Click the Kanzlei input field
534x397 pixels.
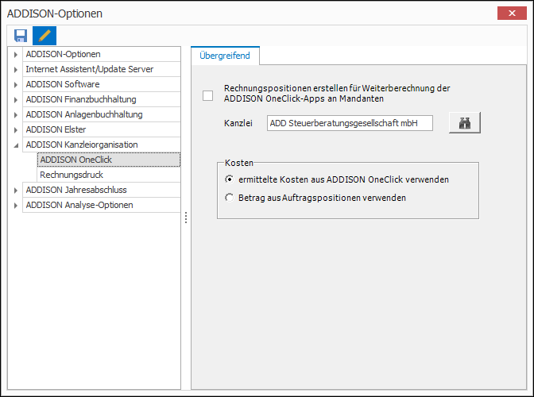pos(350,123)
